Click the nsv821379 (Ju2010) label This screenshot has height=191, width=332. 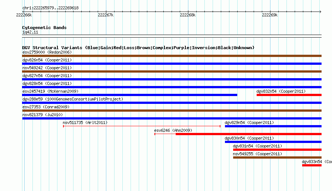pos(43,115)
